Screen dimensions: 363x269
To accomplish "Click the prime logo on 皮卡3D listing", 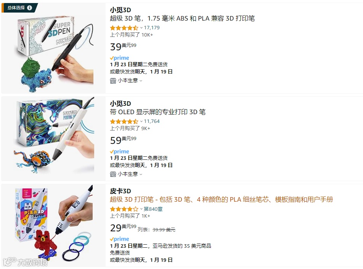I will pos(119,239).
